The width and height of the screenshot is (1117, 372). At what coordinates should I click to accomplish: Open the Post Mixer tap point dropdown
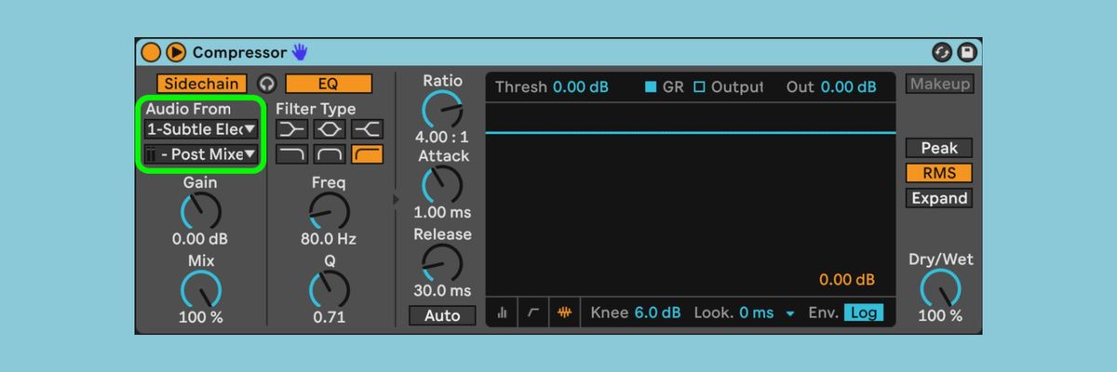click(201, 154)
